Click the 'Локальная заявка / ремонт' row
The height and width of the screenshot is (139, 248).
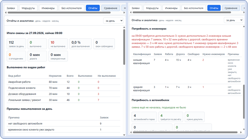(63, 100)
